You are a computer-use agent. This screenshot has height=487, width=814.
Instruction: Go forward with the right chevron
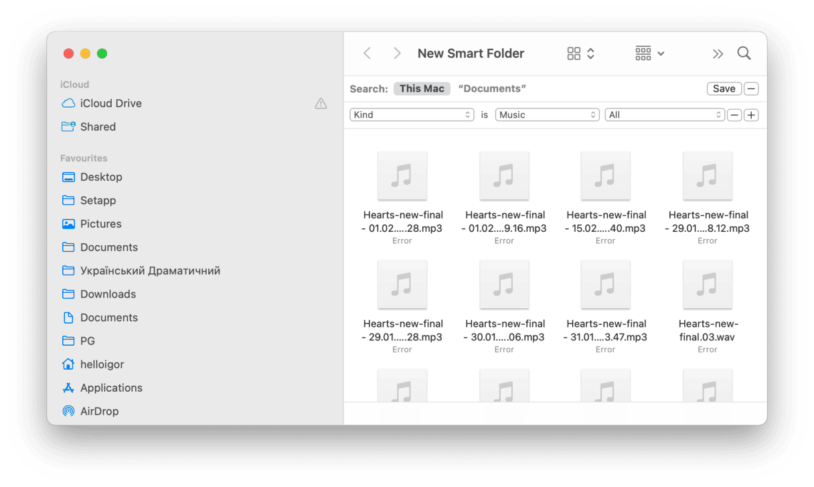click(397, 54)
